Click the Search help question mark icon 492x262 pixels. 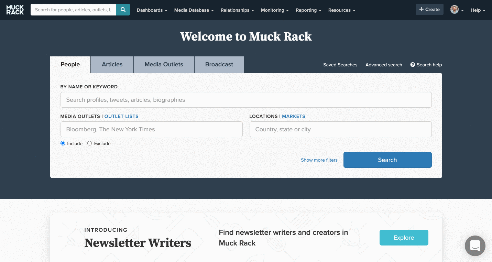pos(413,65)
